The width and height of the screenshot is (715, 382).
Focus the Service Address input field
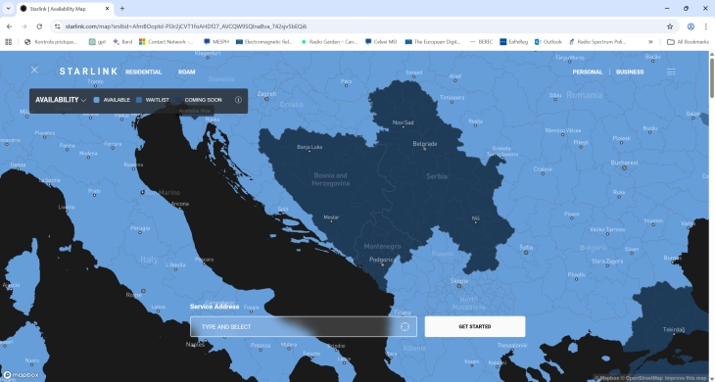coord(304,326)
